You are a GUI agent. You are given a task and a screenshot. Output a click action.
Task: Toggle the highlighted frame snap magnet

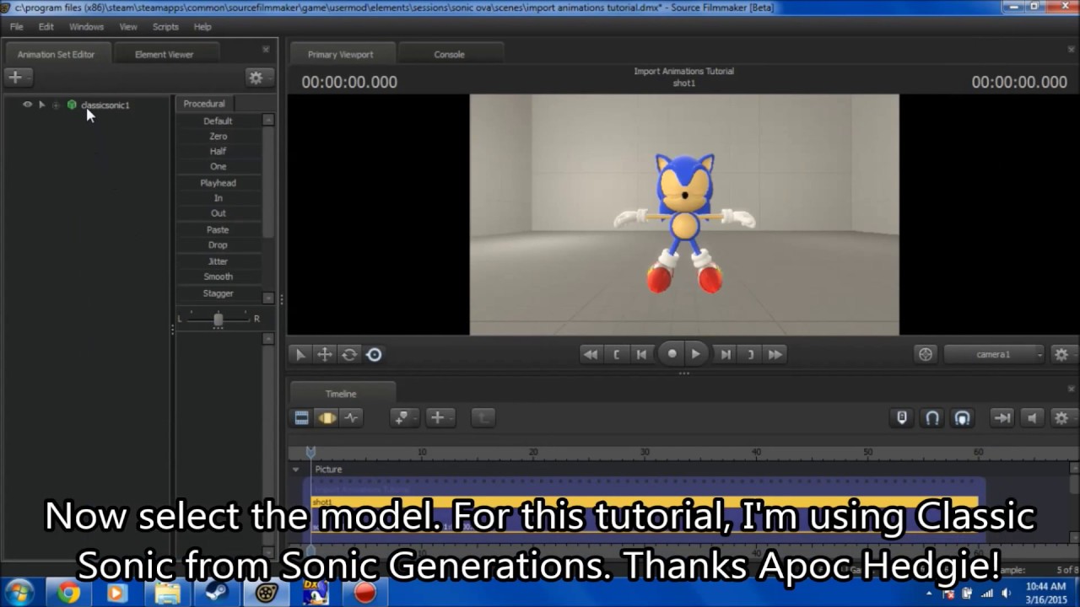[962, 417]
